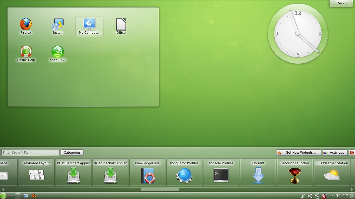The image size is (355, 199).
Task: Add the Lancelot Launcher widget
Action: [295, 172]
